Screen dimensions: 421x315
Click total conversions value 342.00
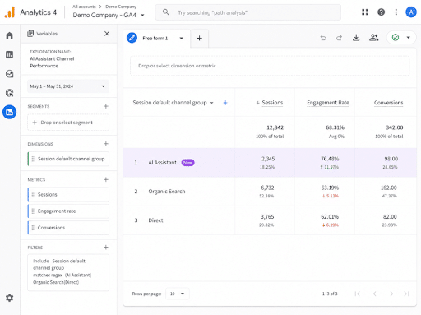click(395, 127)
